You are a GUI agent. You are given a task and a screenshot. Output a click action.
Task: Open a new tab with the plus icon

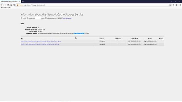pyautogui.click(x=23, y=2)
